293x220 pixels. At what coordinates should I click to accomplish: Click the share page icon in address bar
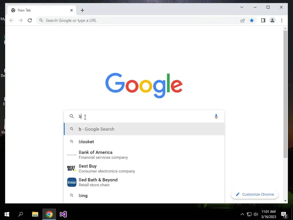click(243, 20)
